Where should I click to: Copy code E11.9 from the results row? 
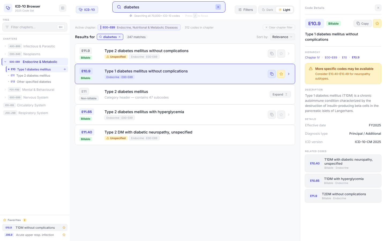click(272, 54)
